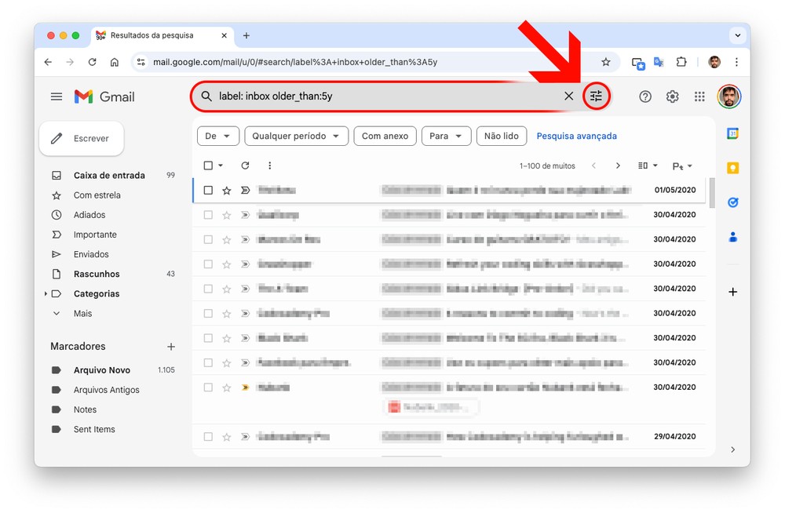This screenshot has height=513, width=785.
Task: Clear the search with the X icon
Action: tap(568, 96)
